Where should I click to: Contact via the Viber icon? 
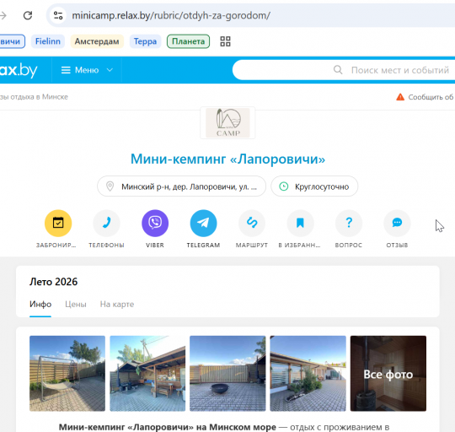pos(155,223)
